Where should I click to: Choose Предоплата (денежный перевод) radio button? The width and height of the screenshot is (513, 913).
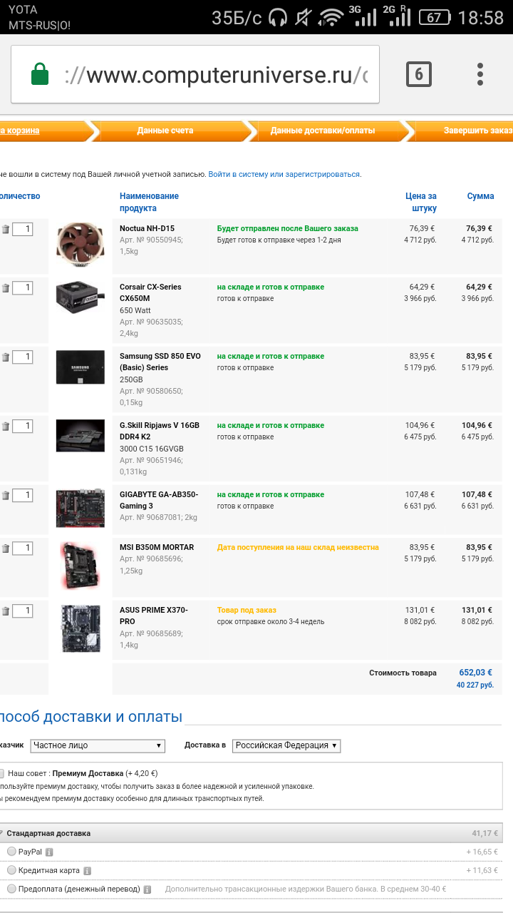11,889
